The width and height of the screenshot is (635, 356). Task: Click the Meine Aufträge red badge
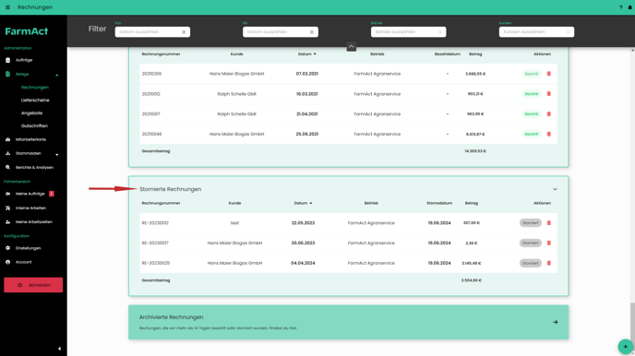pyautogui.click(x=52, y=194)
